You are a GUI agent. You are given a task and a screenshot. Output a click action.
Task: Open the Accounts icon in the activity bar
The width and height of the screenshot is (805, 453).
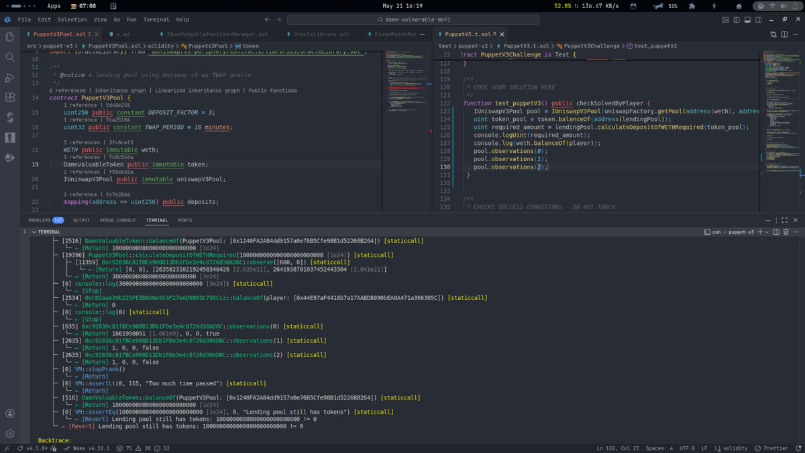pyautogui.click(x=10, y=414)
